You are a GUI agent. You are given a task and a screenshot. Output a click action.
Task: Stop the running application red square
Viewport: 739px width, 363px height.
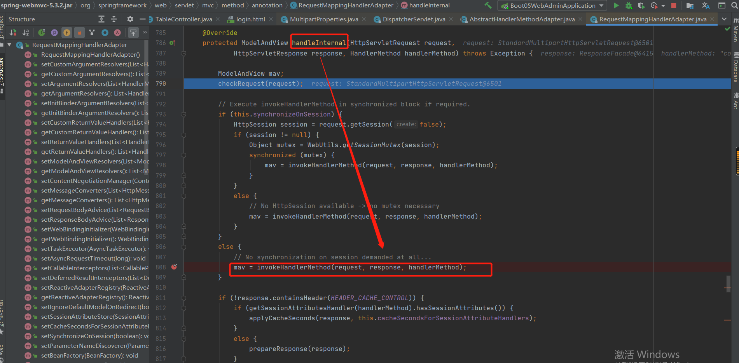click(x=674, y=5)
